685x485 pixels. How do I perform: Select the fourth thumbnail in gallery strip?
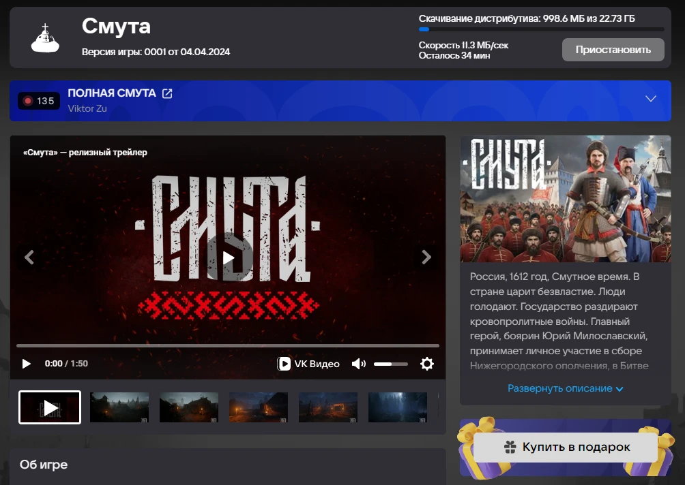tap(259, 407)
